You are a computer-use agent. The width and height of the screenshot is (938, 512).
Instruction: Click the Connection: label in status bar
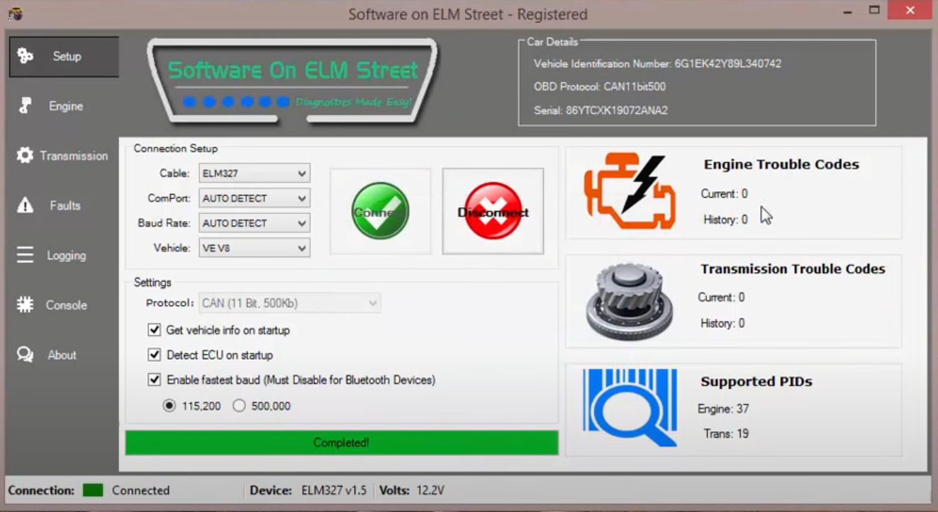(41, 490)
